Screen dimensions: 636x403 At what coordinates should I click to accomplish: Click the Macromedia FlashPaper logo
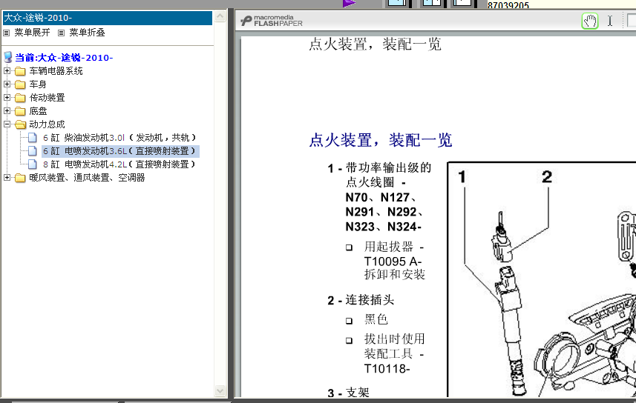click(272, 21)
